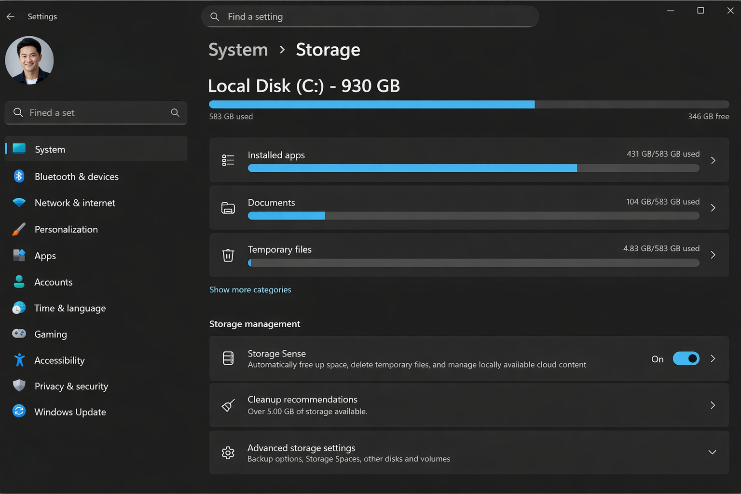Select the Network & internet globe icon

tap(18, 203)
